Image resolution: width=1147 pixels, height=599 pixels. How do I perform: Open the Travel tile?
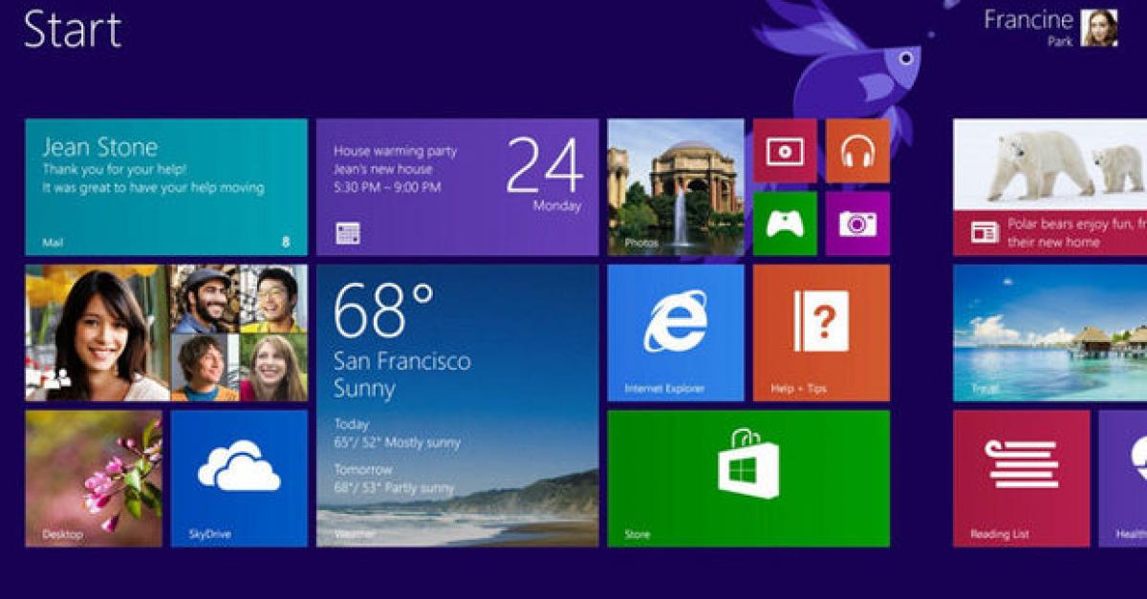(x=1050, y=332)
